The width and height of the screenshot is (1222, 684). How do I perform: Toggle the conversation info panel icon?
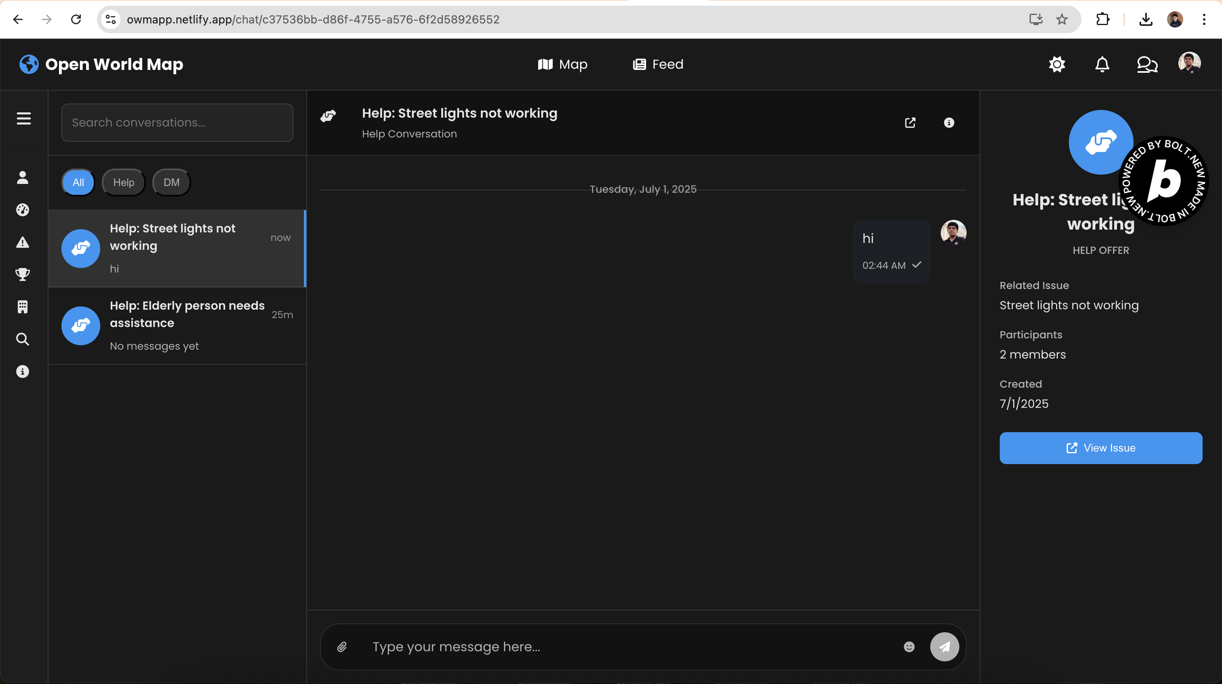[x=949, y=123]
